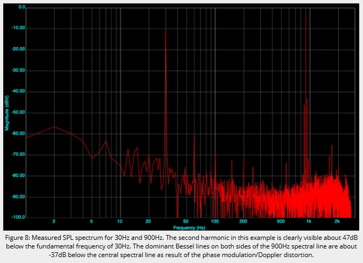The height and width of the screenshot is (263, 363).
Task: Select the 'Frequency (Hz)' axis label
Action: 189,228
